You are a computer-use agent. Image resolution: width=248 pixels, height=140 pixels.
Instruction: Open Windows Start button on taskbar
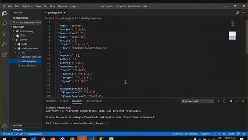(4, 139)
